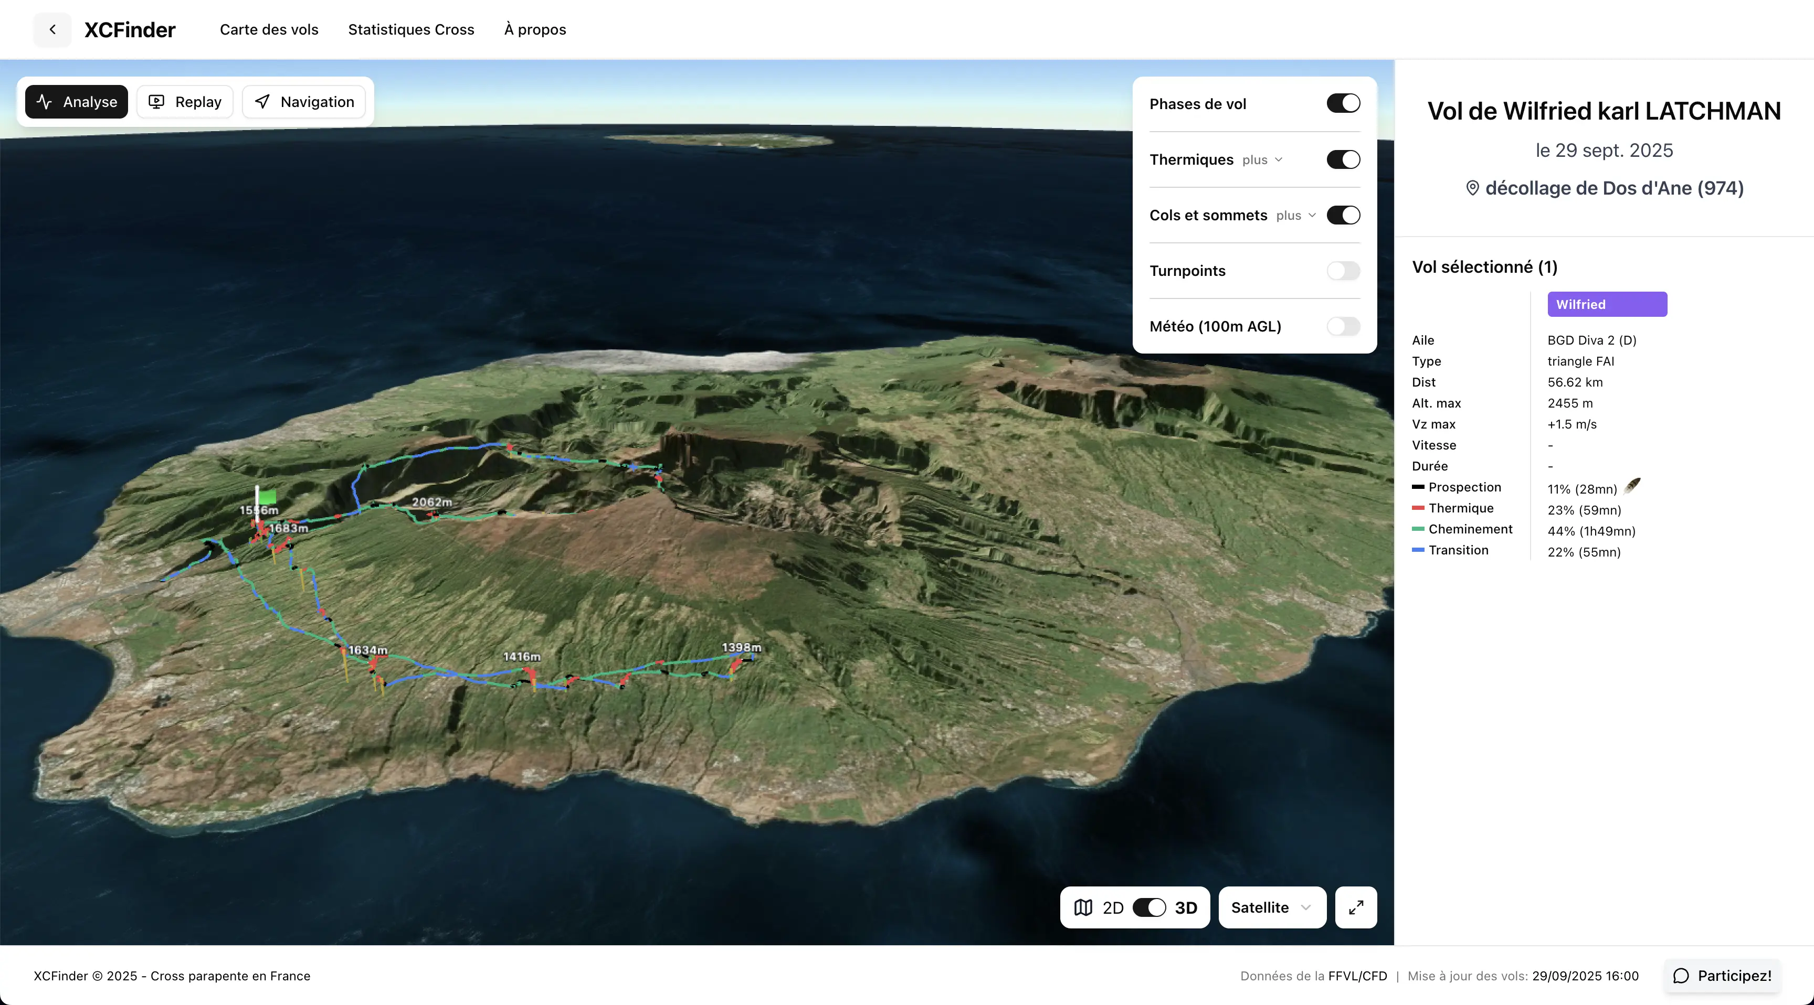Image resolution: width=1814 pixels, height=1005 pixels.
Task: Follow the FFVL/CFD data link
Action: pos(1357,976)
